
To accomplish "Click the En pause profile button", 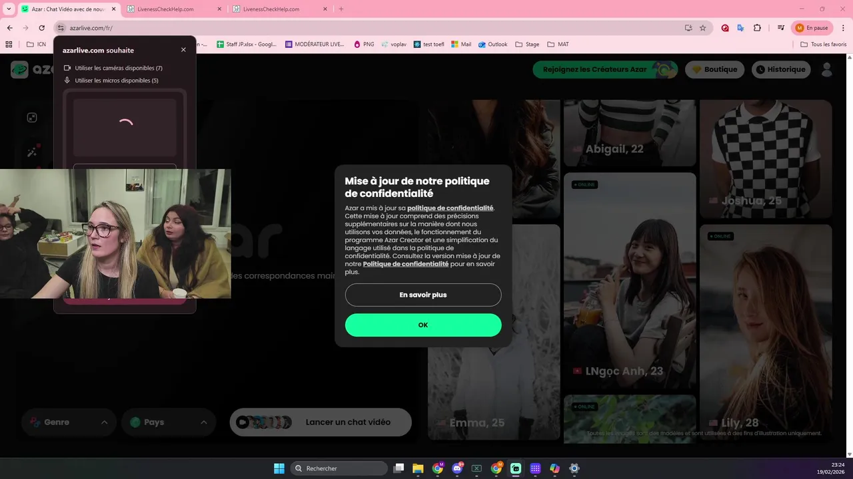I will click(812, 28).
